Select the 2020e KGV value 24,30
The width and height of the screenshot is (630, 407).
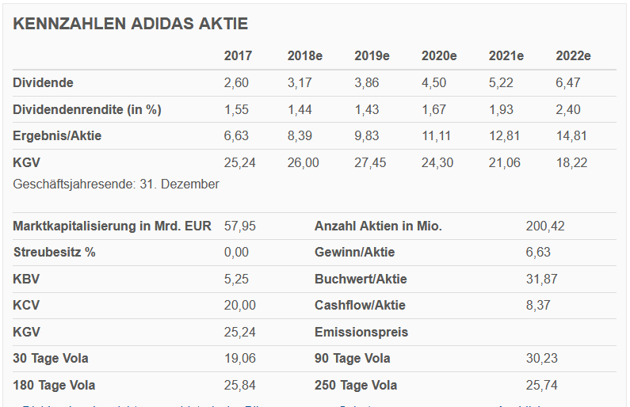(x=437, y=162)
